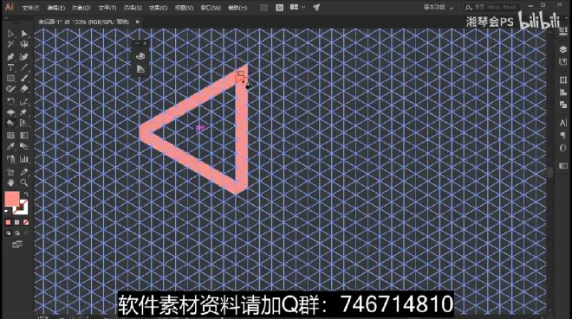Open the 窗口(W) Window menu

pos(211,8)
